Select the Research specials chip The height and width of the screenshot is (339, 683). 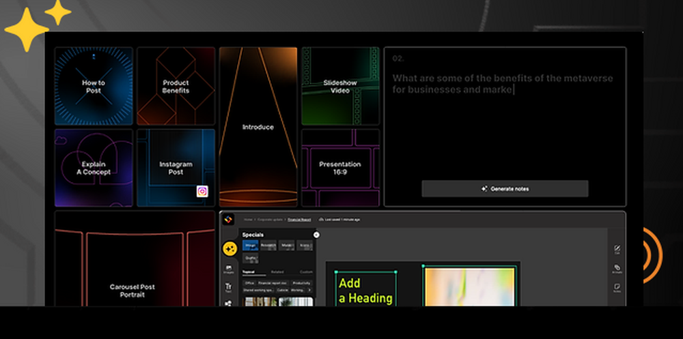[268, 246]
